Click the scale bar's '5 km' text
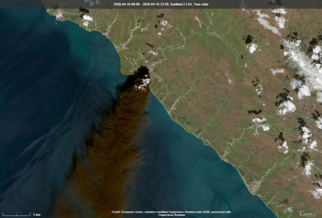The image size is (322, 218). (37, 214)
